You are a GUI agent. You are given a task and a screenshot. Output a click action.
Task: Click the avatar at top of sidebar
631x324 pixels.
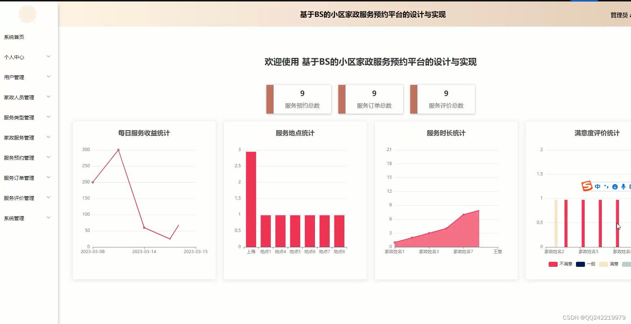pyautogui.click(x=28, y=14)
